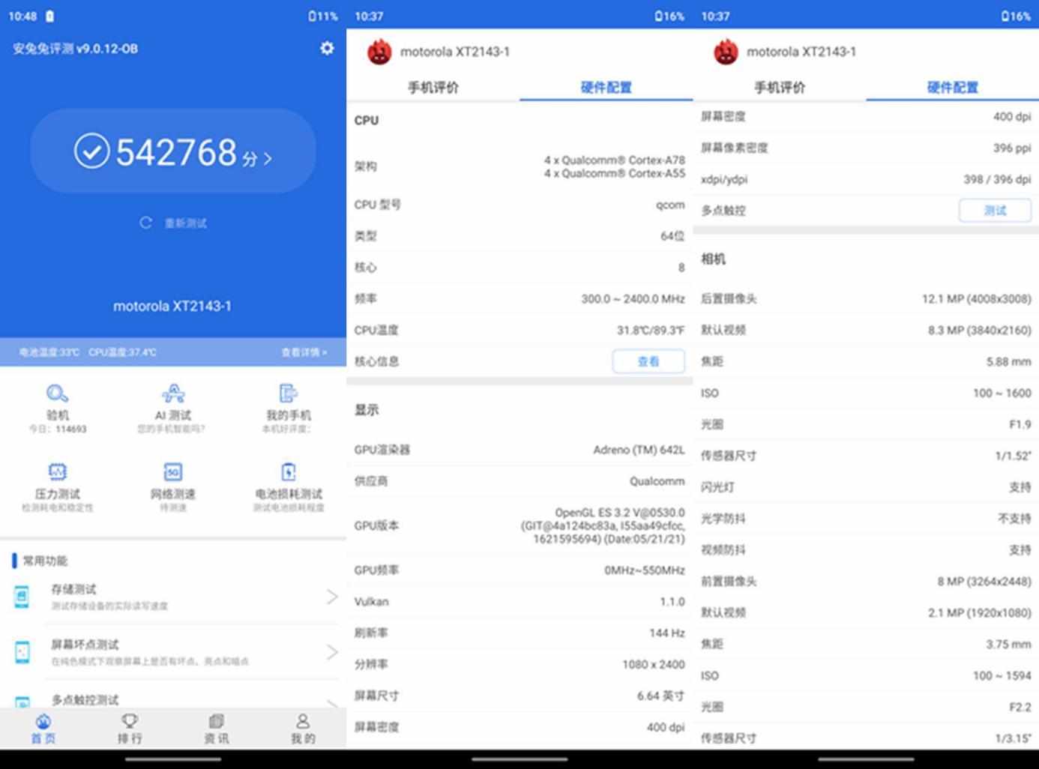This screenshot has height=769, width=1039.
Task: Tap the 542768 score result
Action: click(x=173, y=151)
